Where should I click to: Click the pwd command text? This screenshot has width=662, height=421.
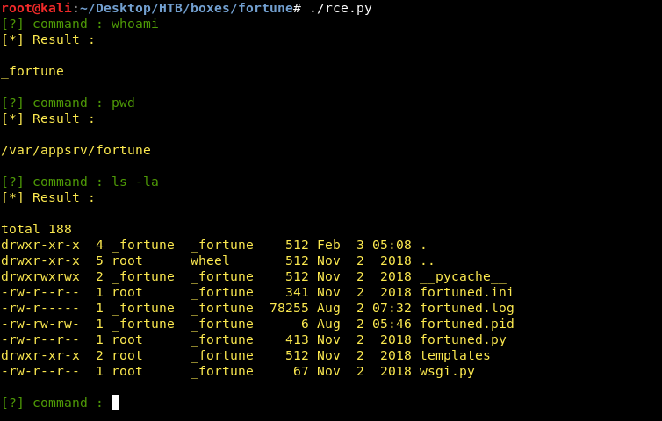123,103
